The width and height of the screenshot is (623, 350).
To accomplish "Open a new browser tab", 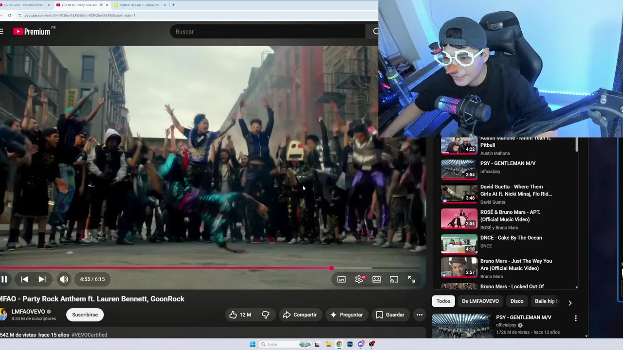I will pyautogui.click(x=173, y=5).
